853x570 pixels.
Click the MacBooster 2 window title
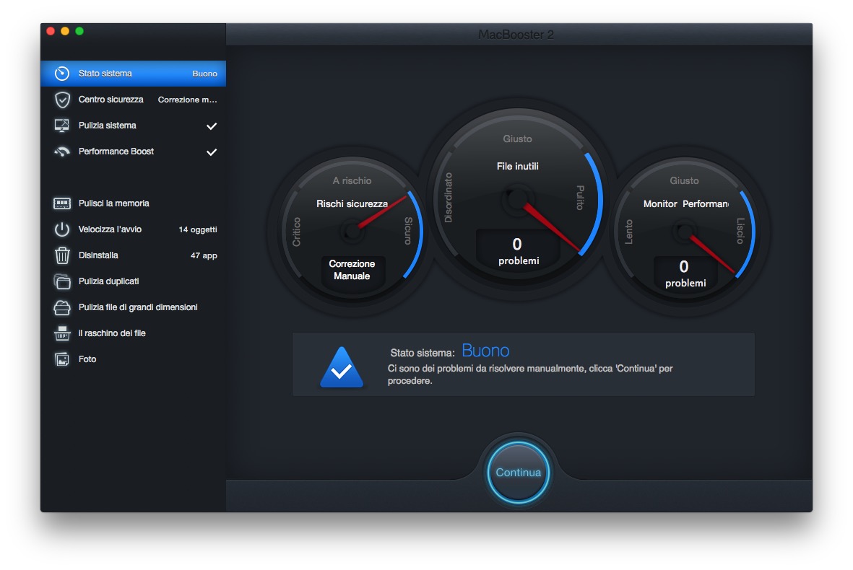[516, 35]
